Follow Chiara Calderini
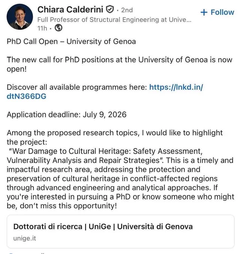 point(217,12)
